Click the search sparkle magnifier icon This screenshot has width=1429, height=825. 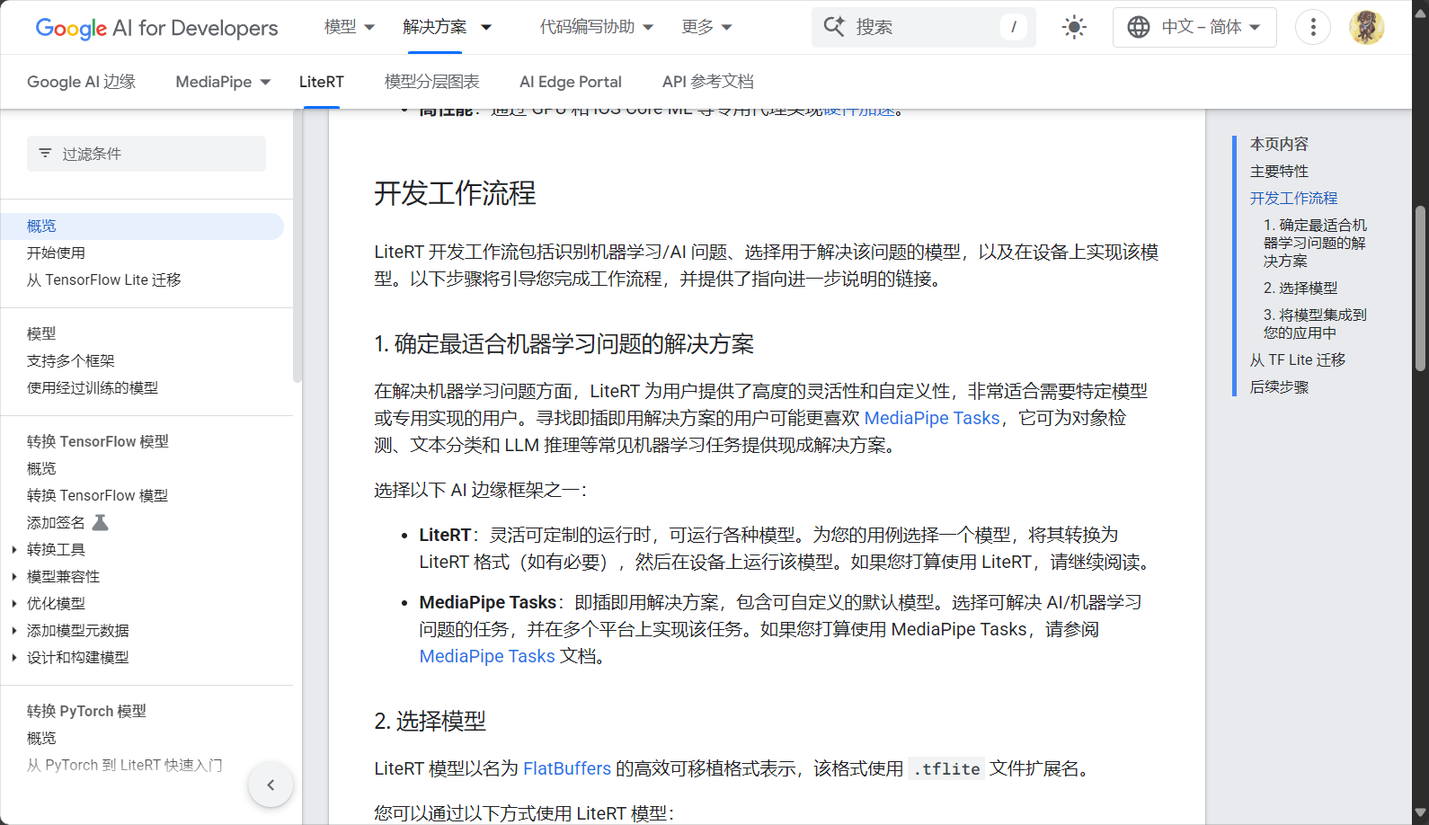834,27
